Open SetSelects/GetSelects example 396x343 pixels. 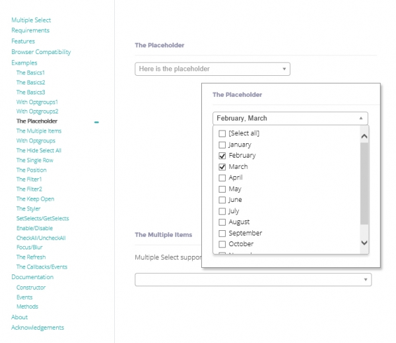42,218
